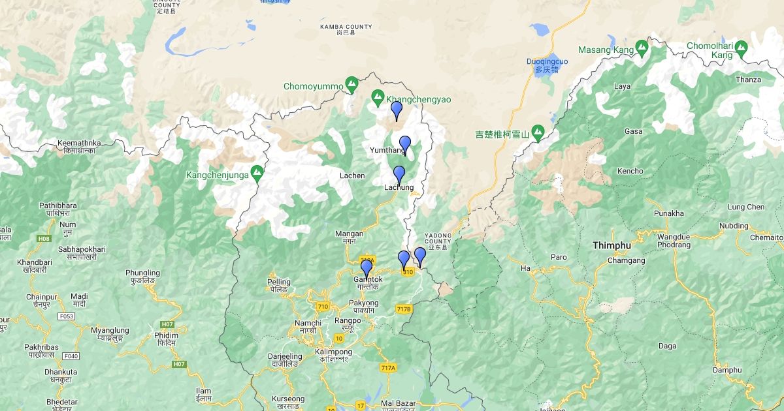Viewport: 784px width, 411px height.
Task: Click the easternmost blue marker near Yadong County
Action: pos(420,257)
